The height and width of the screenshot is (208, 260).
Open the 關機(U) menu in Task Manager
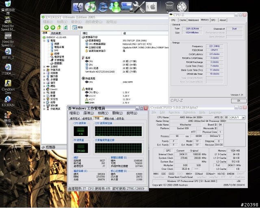(117, 113)
